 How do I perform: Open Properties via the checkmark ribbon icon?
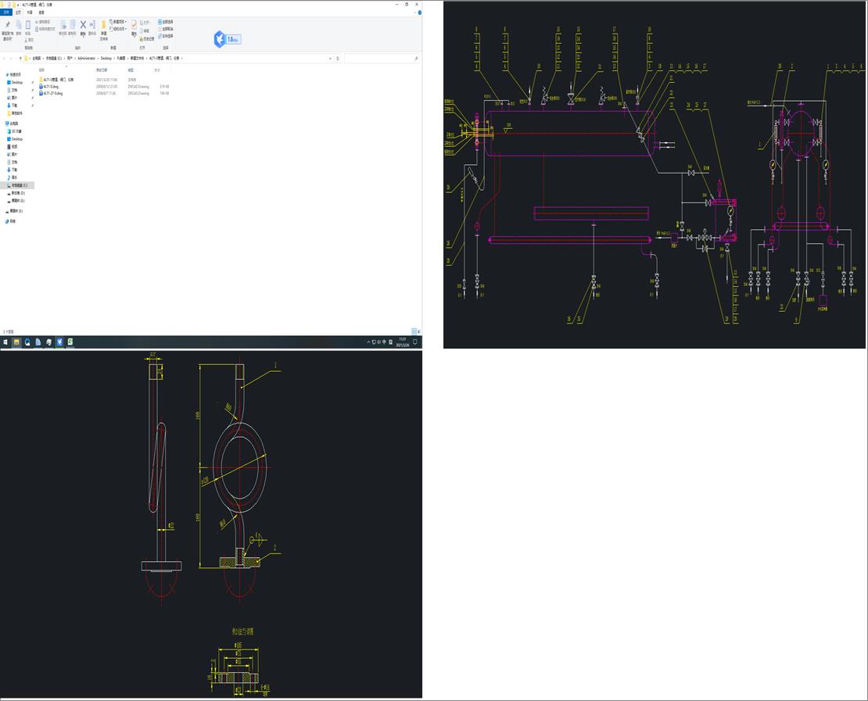134,25
